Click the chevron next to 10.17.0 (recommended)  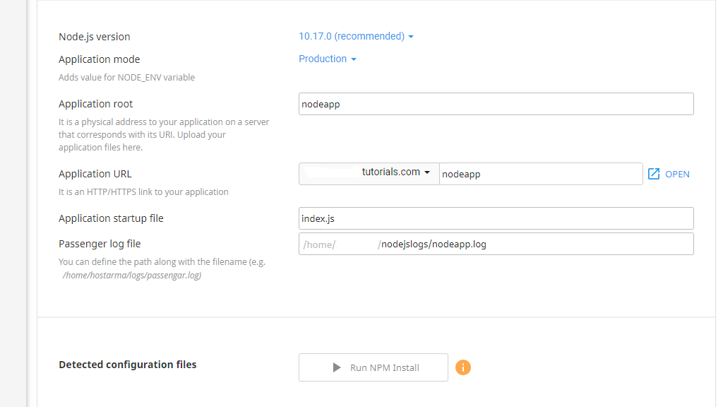[411, 36]
